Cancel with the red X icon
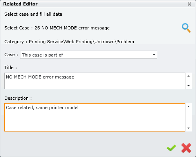The height and width of the screenshot is (157, 196). 186,148
